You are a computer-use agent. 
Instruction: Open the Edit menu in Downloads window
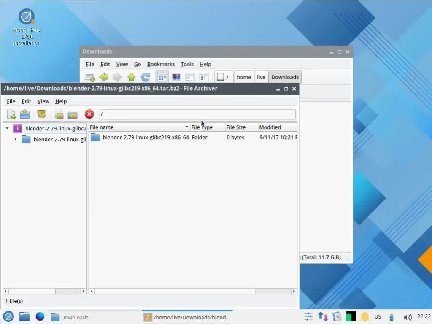click(105, 64)
